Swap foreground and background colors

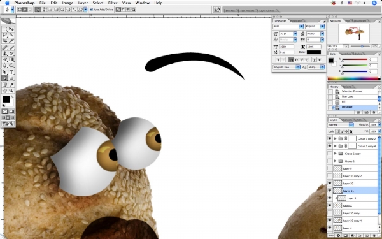tap(12, 97)
